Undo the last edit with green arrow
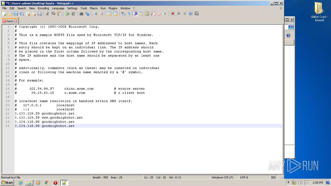The width and height of the screenshot is (331, 186). (67, 14)
